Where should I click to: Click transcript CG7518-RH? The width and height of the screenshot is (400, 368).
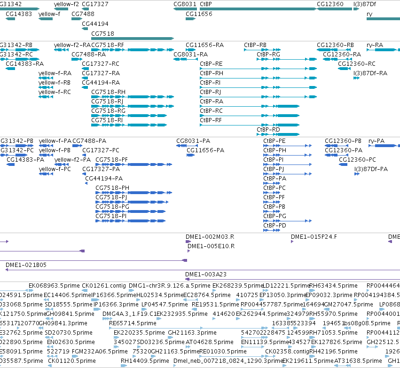pyautogui.click(x=109, y=92)
